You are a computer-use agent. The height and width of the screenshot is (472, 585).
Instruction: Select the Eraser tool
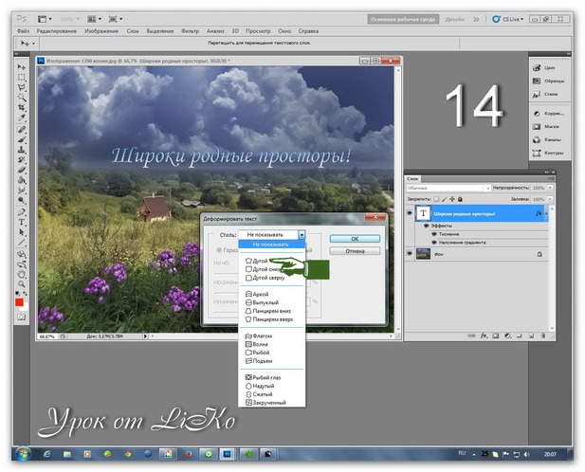point(22,170)
